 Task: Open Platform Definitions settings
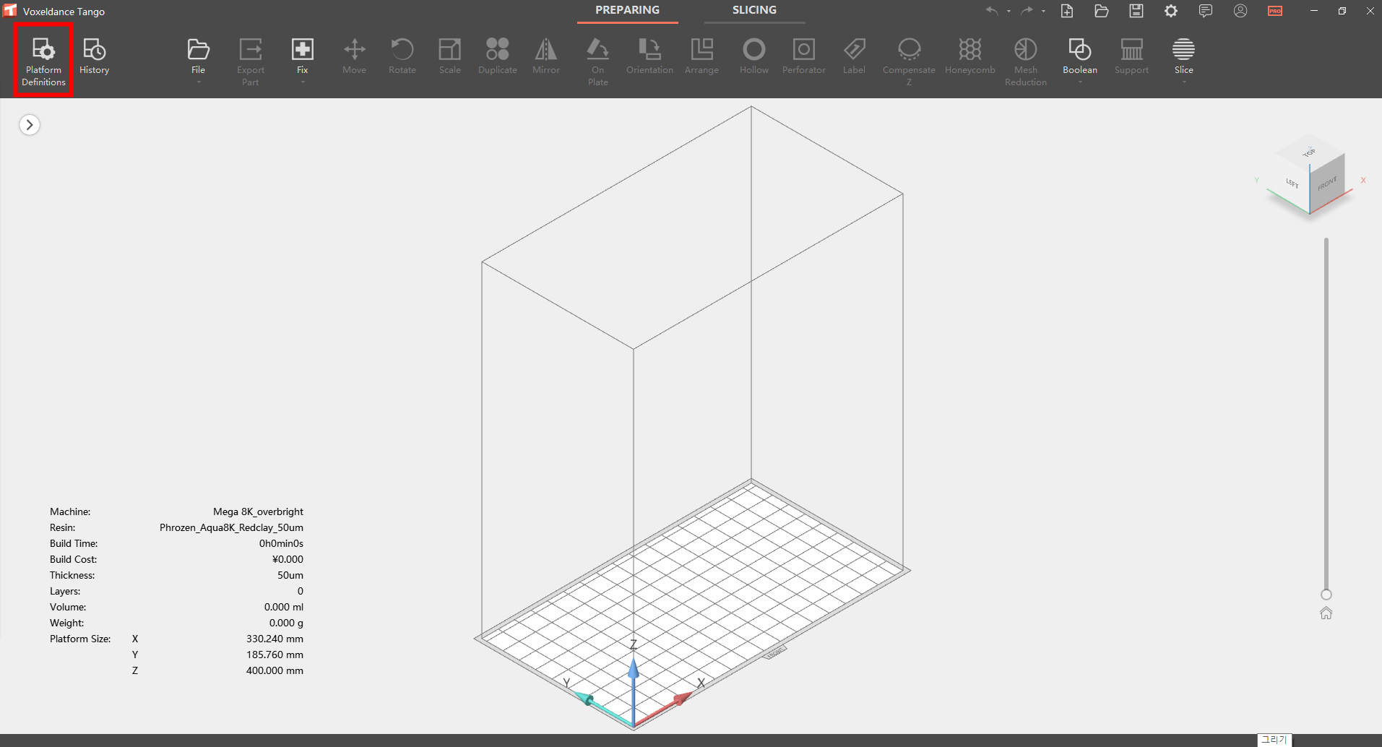[x=43, y=61]
